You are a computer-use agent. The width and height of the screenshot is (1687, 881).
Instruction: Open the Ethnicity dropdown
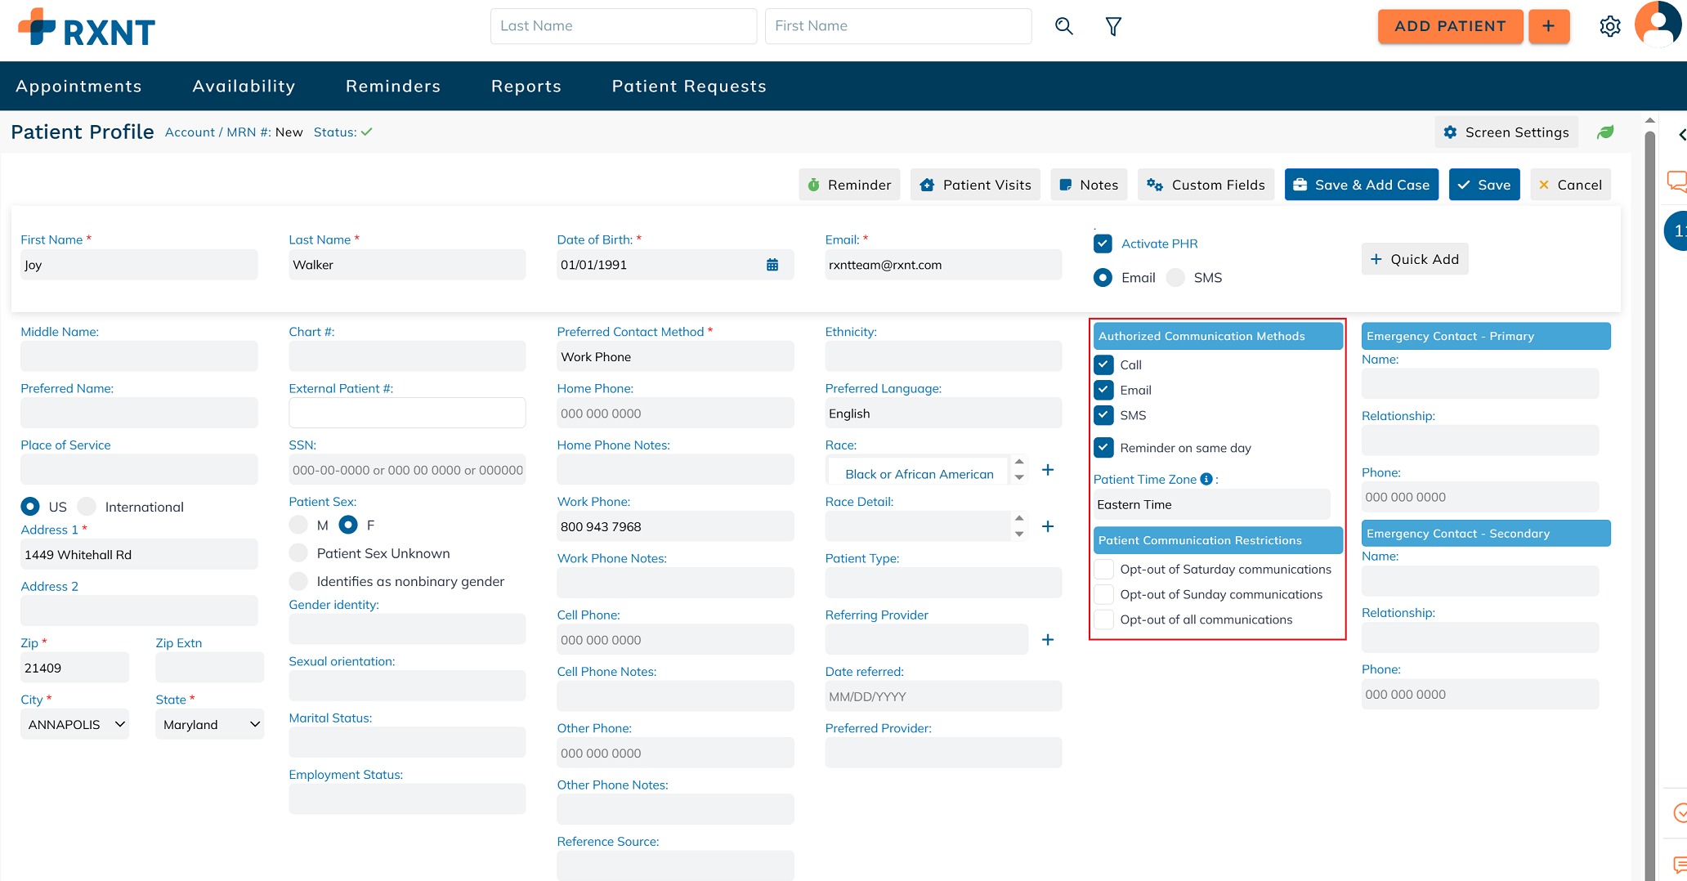click(943, 356)
